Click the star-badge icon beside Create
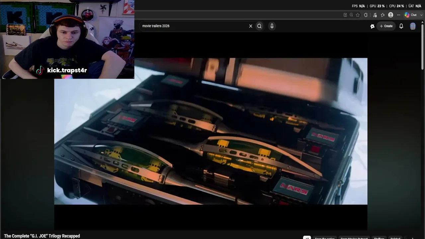Viewport: 425px width, 239px height. tap(372, 26)
